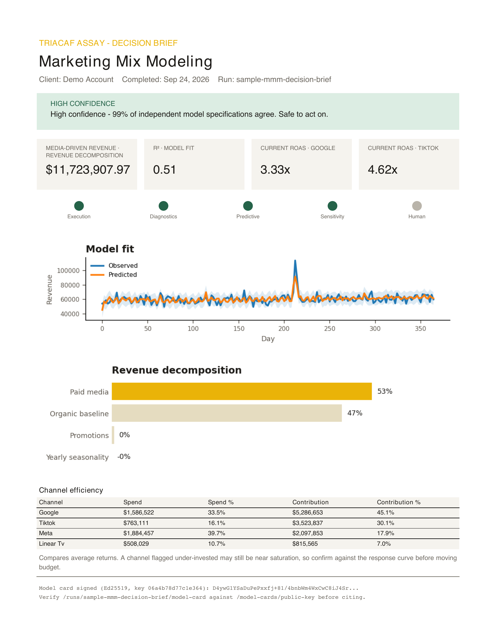Click the Revenue decomposition chart title
496x642 pixels.
click(177, 370)
